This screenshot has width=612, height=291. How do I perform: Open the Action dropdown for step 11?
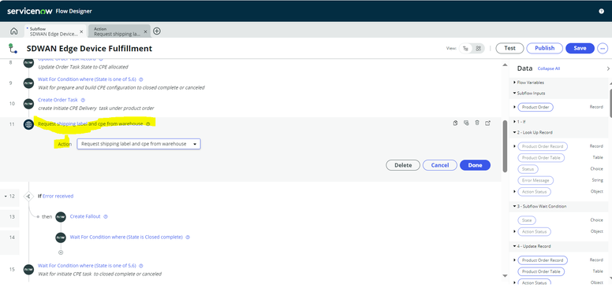(139, 144)
